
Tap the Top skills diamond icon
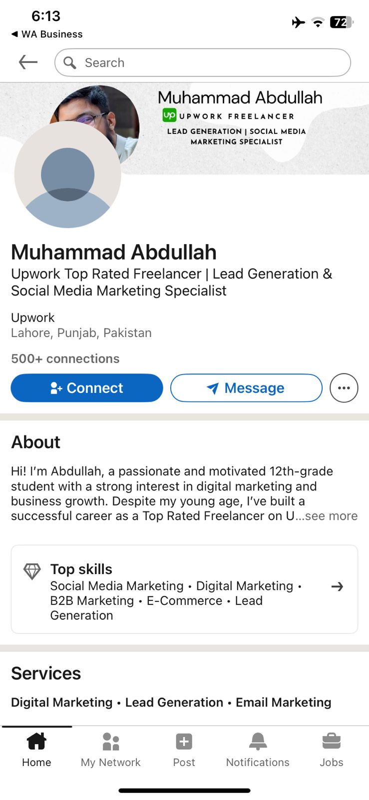32,571
